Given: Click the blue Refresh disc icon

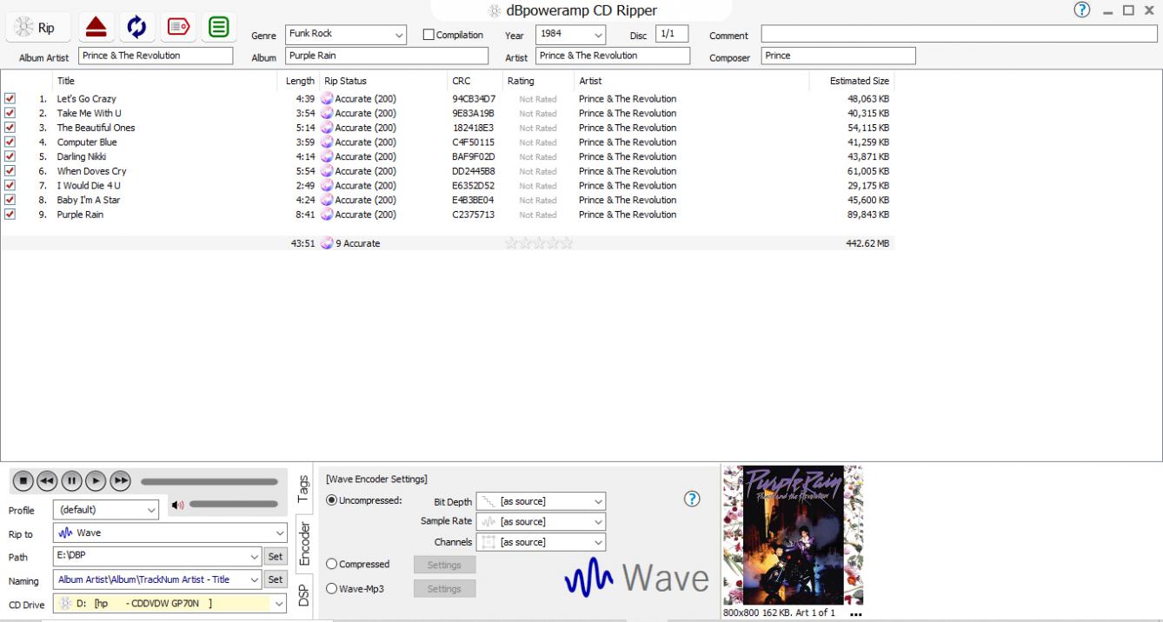Looking at the screenshot, I should (136, 28).
